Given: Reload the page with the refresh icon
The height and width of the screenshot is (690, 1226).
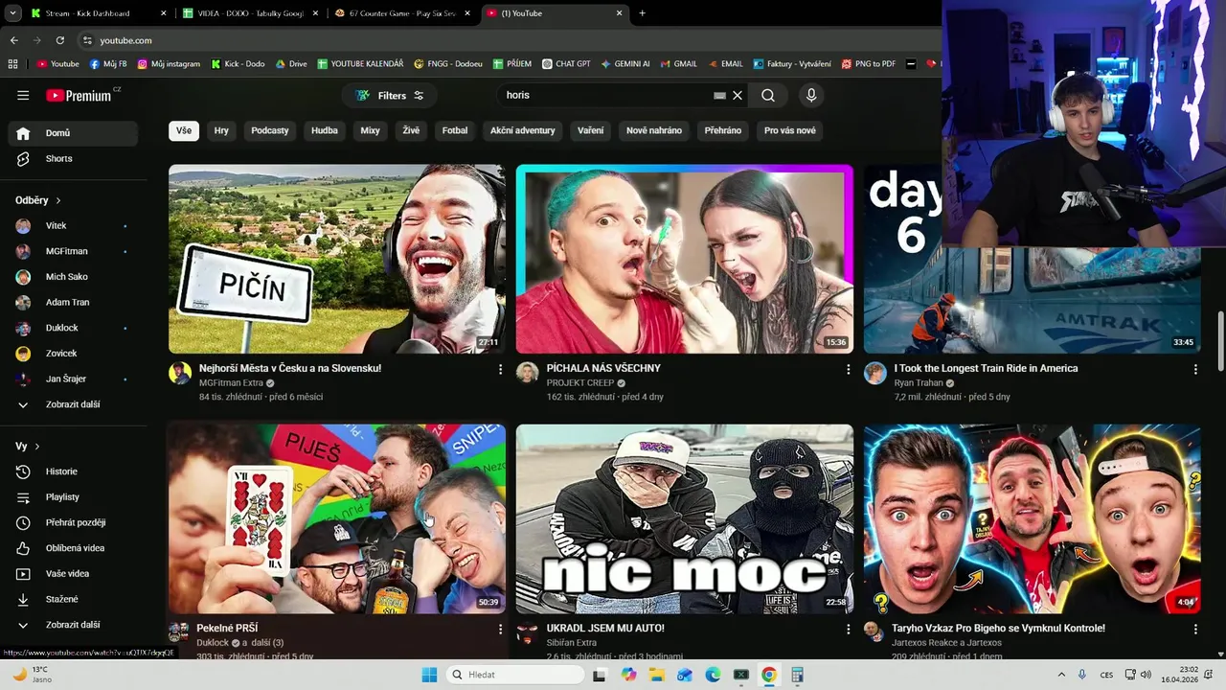Looking at the screenshot, I should 59,40.
